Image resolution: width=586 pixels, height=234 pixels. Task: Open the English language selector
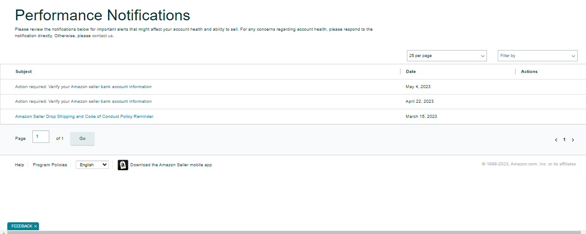pyautogui.click(x=92, y=165)
